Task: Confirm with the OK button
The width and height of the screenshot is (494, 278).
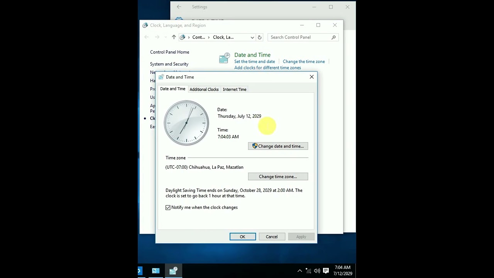Action: coord(242,237)
